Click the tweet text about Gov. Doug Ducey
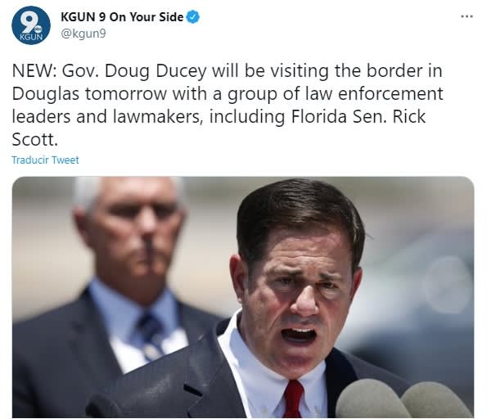This screenshot has width=487, height=419. pyautogui.click(x=228, y=105)
